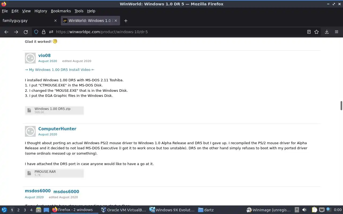Switch to WinImage (unregistered) taskbar window
This screenshot has height=214, width=343.
269,210
